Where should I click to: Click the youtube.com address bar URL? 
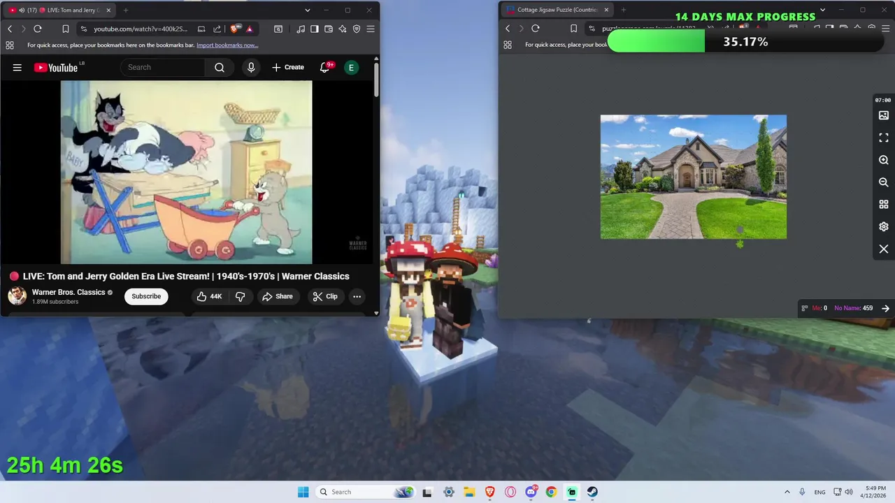141,29
